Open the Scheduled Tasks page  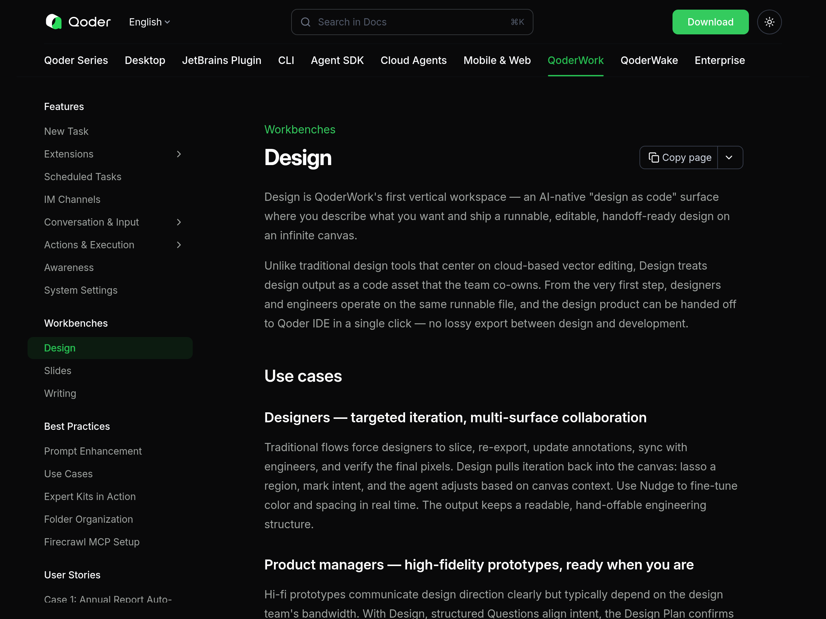point(83,177)
